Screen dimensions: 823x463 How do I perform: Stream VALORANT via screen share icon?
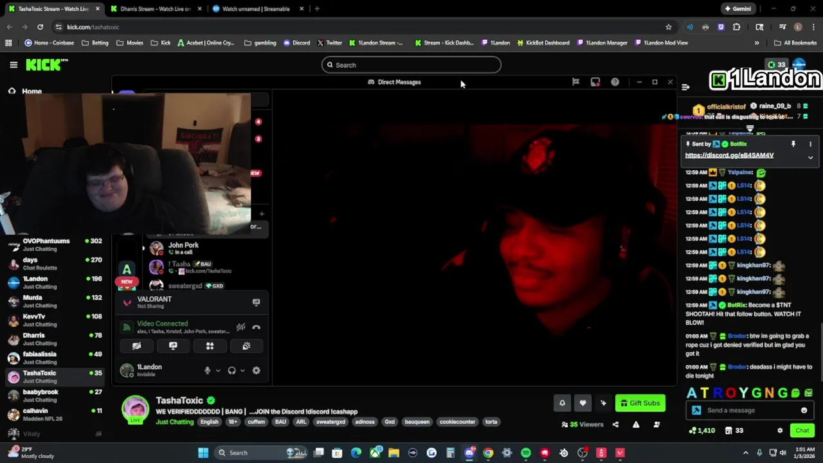tap(256, 302)
